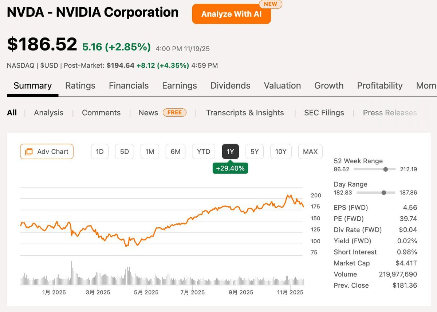
Task: Go to the Earnings tab
Action: 179,85
